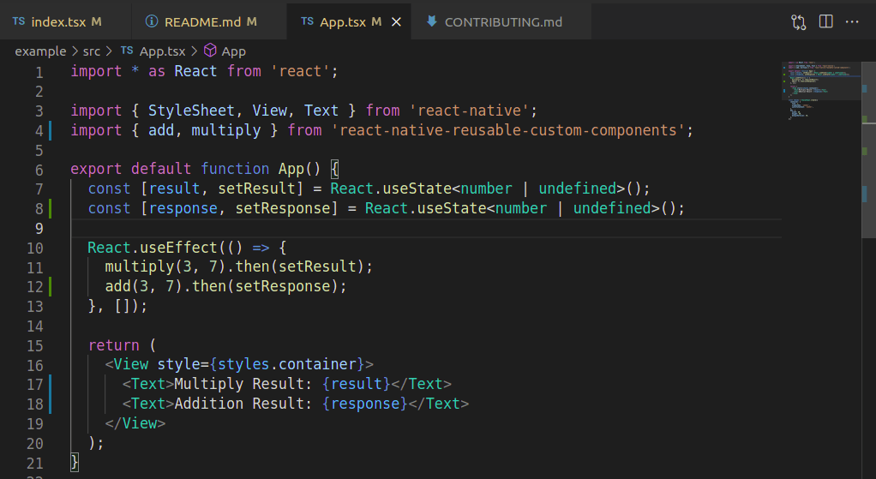Click the blue change marker at line 4
Screen dimensions: 876x479
51,130
